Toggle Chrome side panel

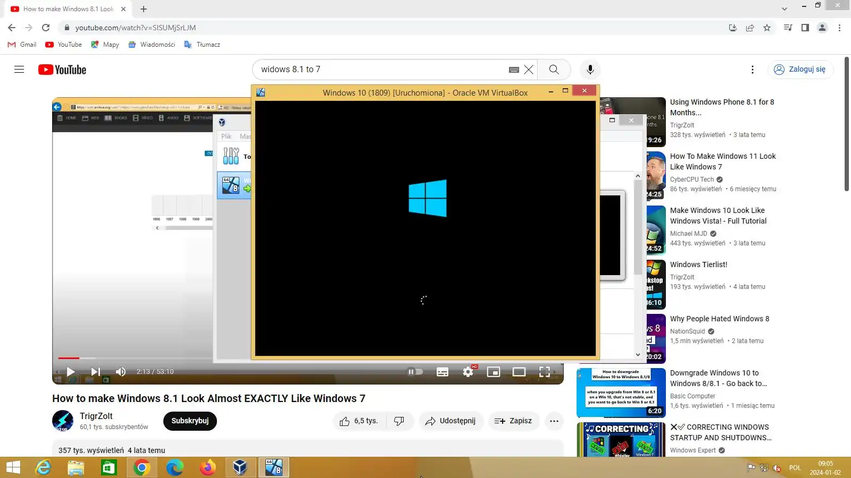(x=805, y=28)
